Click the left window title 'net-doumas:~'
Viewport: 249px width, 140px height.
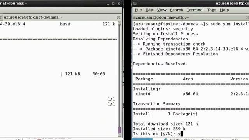coord(14,3)
